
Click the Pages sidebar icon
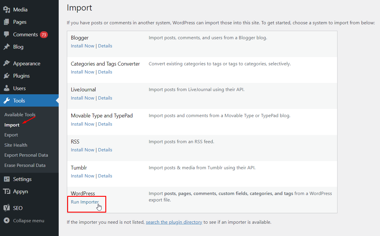pyautogui.click(x=6, y=22)
